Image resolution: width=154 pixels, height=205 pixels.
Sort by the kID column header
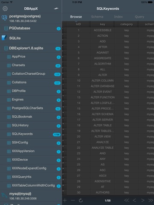tap(79, 24)
